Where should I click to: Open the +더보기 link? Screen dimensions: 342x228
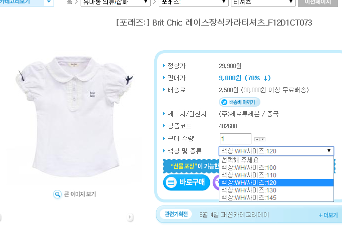coord(328,215)
